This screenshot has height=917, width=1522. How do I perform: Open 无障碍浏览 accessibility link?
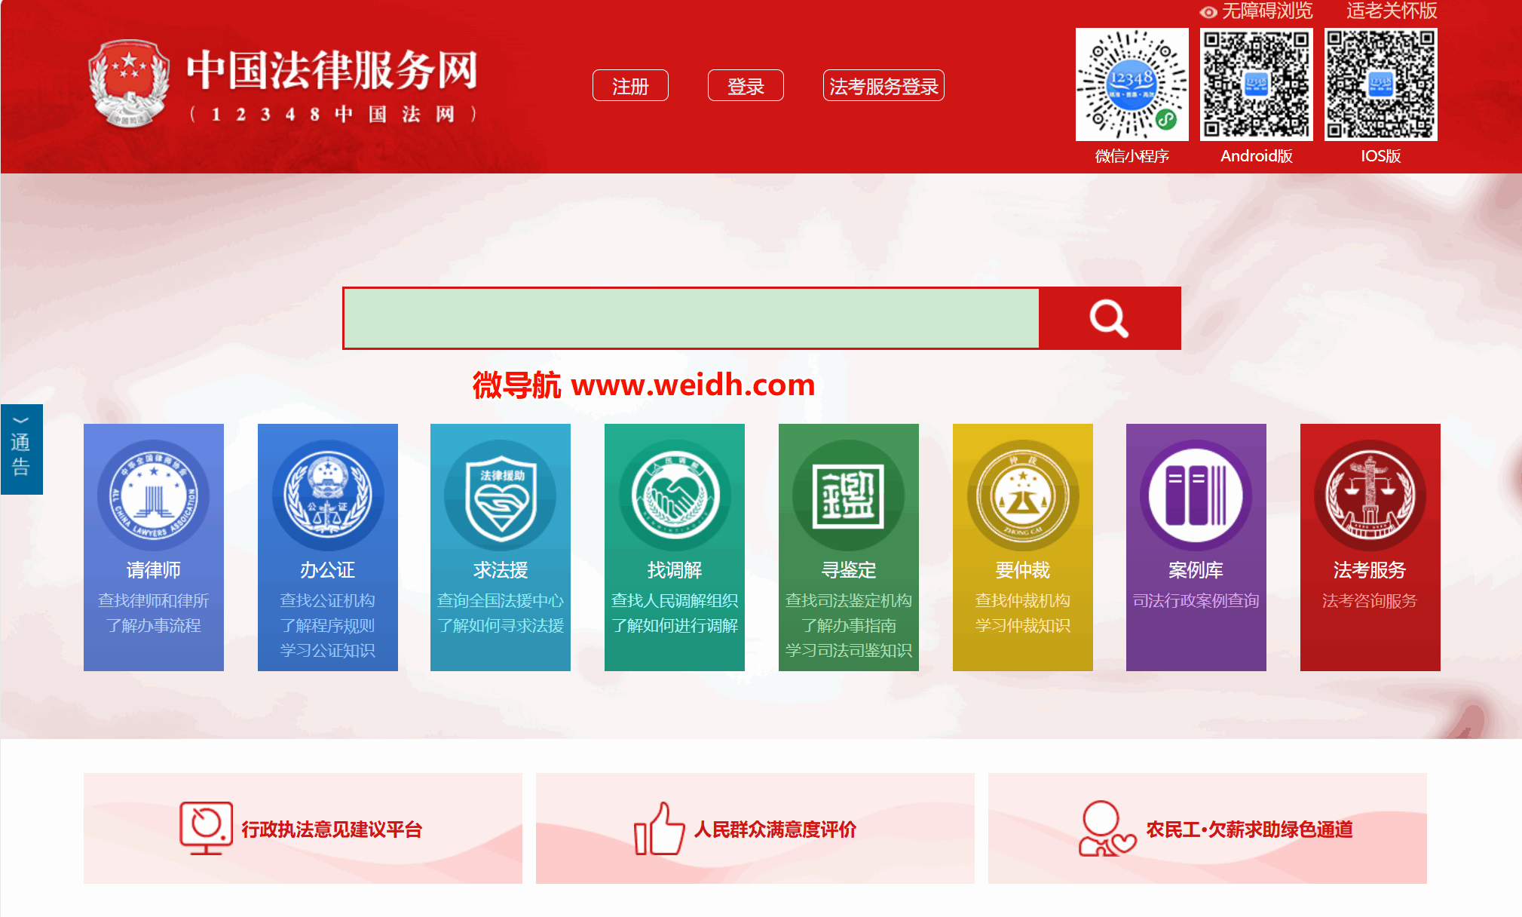click(x=1266, y=11)
